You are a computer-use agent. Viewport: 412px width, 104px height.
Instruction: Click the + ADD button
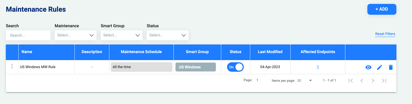coord(382,9)
